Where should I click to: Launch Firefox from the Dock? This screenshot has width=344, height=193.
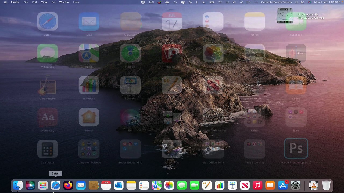(x=68, y=185)
